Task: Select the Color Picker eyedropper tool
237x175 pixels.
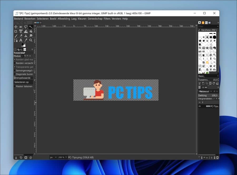Action: click(x=26, y=40)
